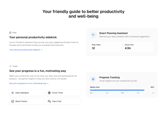Screen dimensions: 167x114
Task: Click the Track sparkle icon
Action: [10, 66]
